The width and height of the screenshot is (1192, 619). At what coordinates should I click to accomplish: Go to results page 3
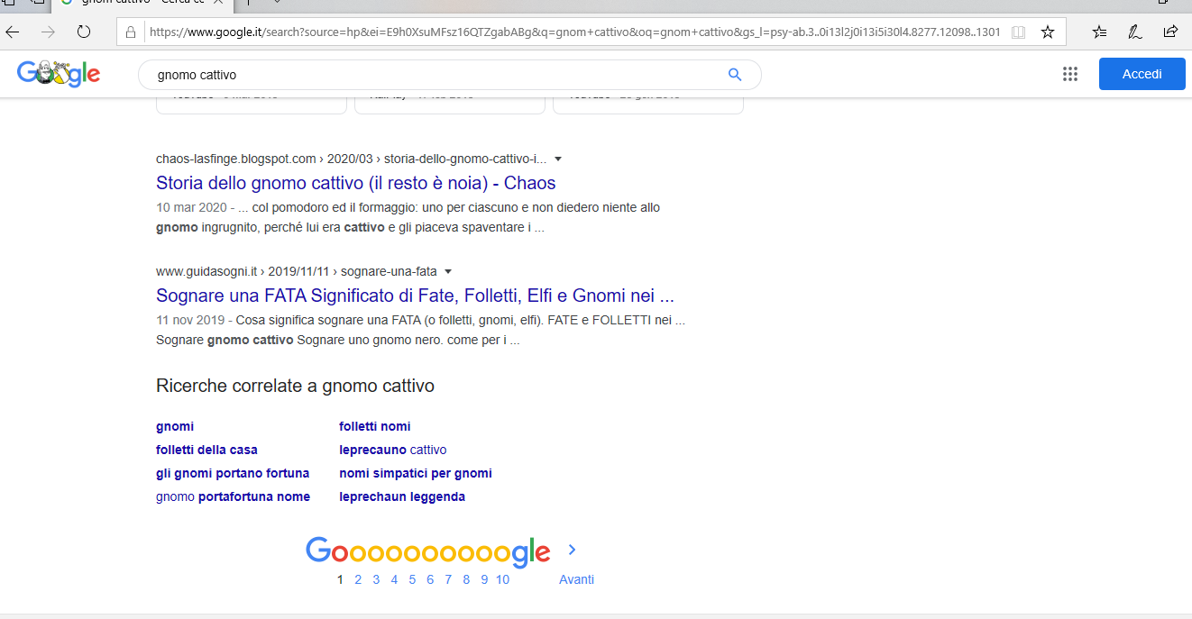click(x=376, y=579)
